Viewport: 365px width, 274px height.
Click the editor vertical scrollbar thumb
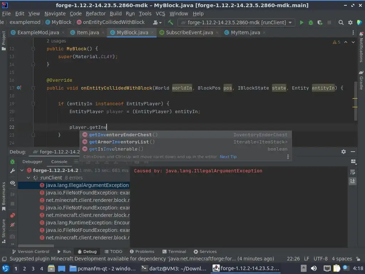pos(355,101)
